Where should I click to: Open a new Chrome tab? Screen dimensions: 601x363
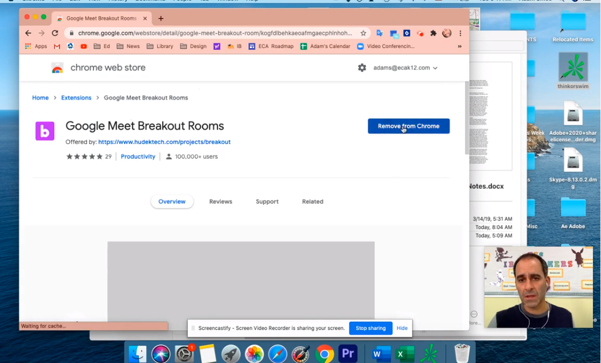(161, 18)
